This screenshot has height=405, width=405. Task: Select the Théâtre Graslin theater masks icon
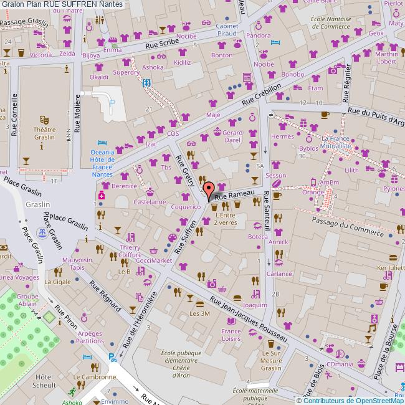pos(44,118)
